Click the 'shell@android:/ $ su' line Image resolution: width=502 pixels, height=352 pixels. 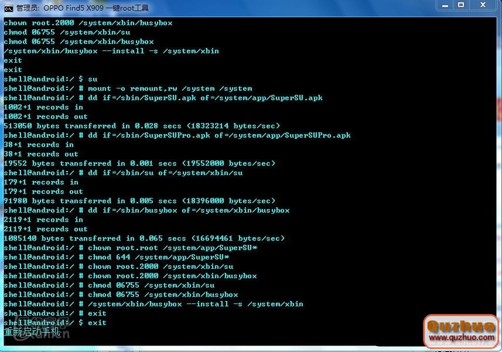tap(50, 79)
